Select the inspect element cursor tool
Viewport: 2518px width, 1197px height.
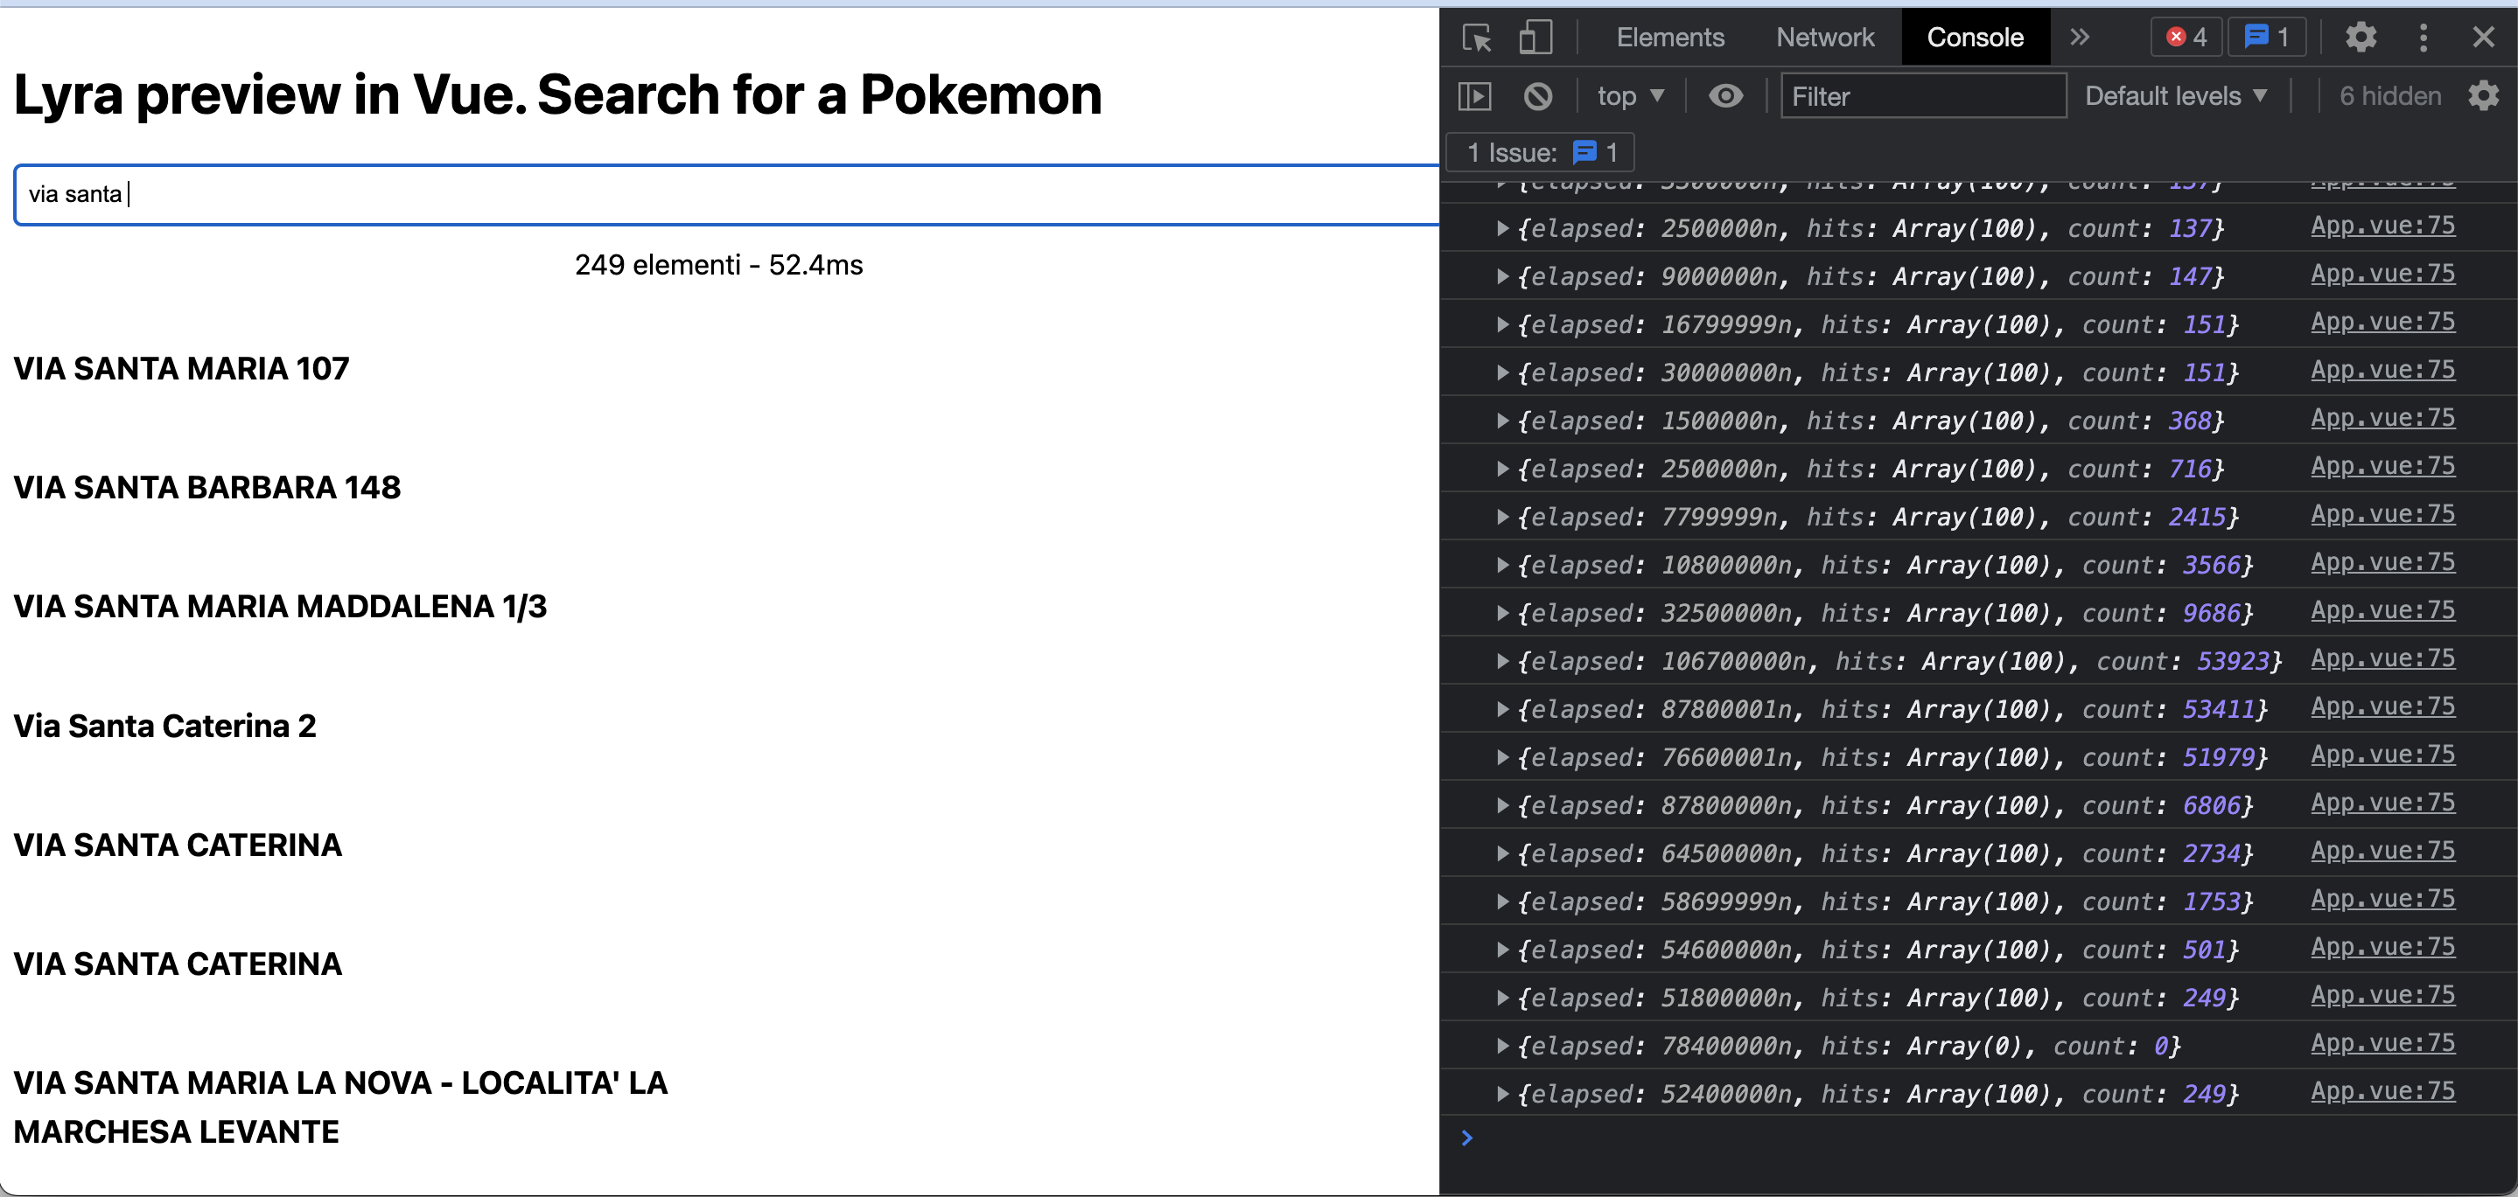pos(1476,36)
